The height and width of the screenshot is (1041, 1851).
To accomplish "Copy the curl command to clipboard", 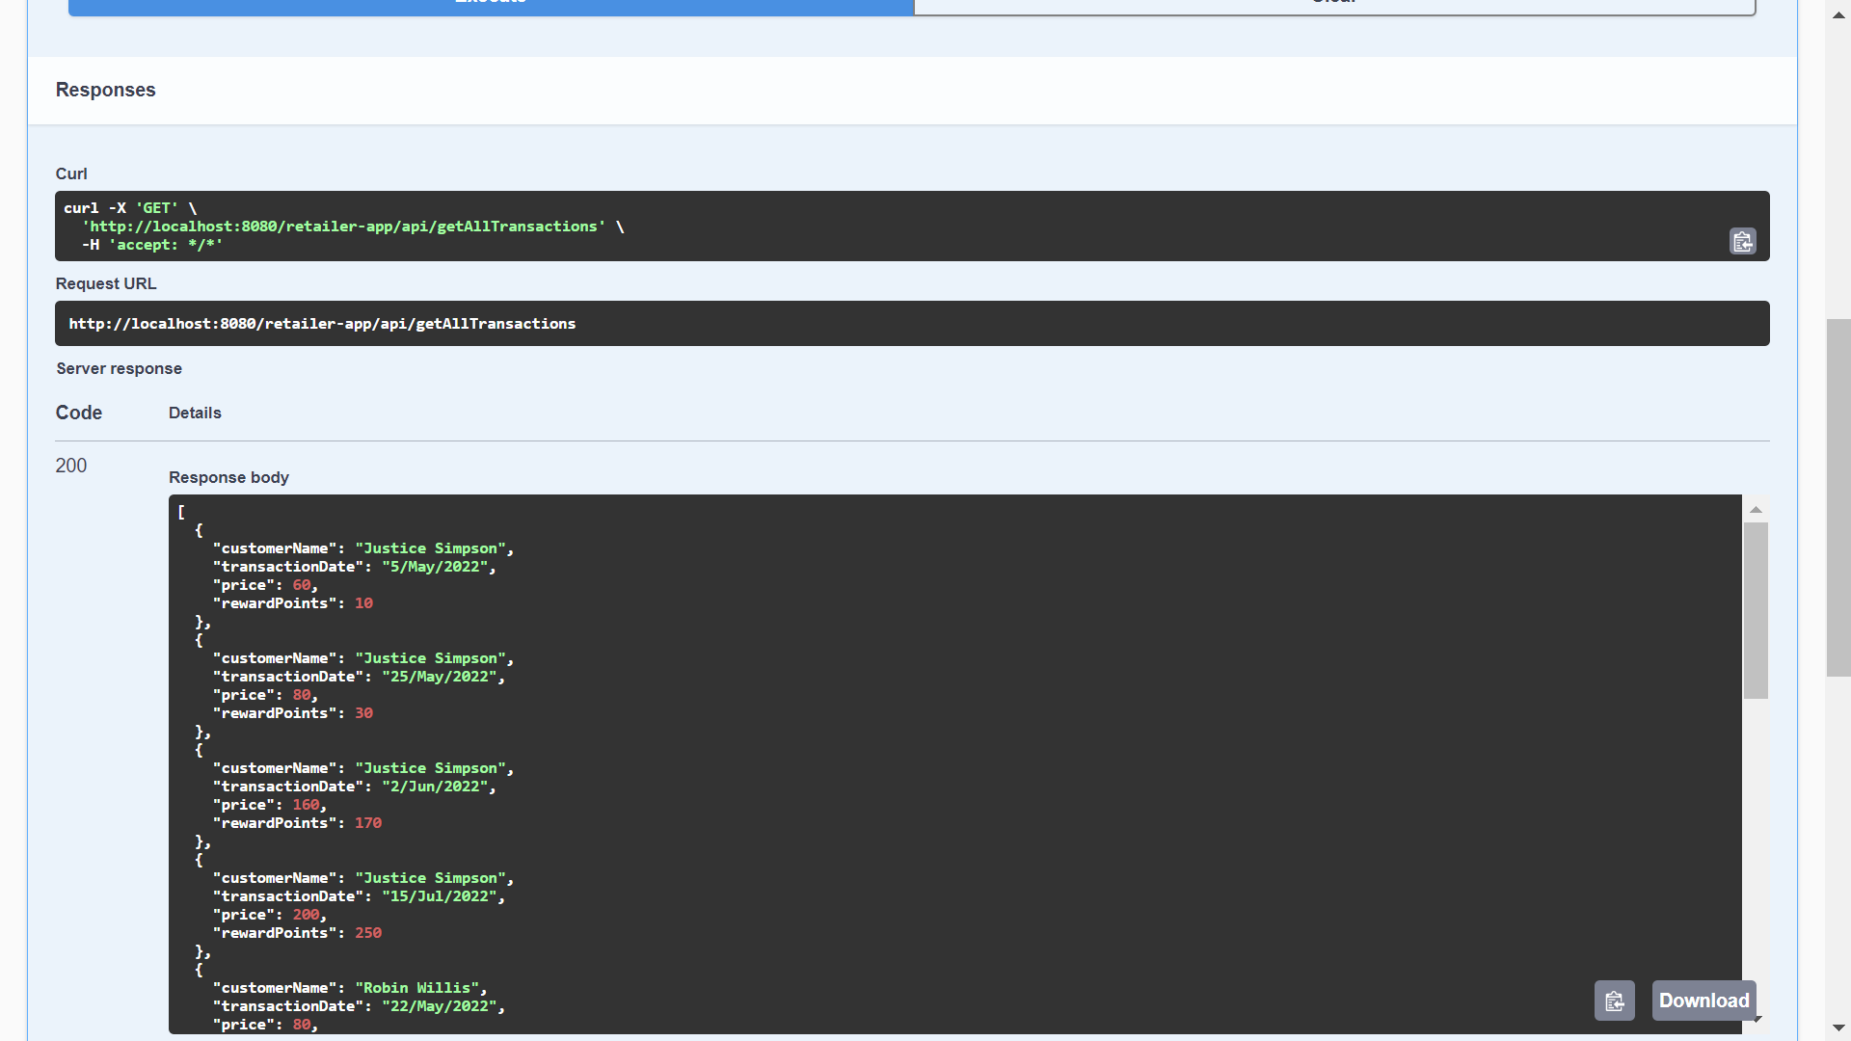I will (x=1742, y=241).
